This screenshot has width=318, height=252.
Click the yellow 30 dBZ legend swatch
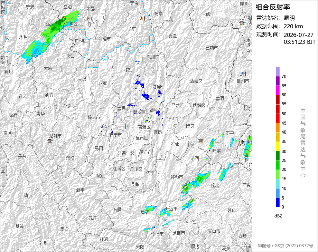point(278,147)
